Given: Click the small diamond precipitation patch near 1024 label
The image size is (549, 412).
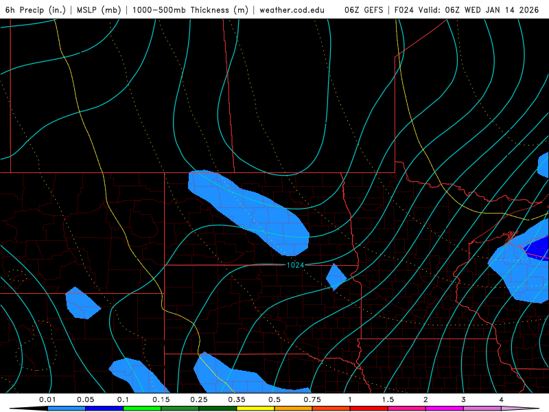Looking at the screenshot, I should tap(336, 277).
